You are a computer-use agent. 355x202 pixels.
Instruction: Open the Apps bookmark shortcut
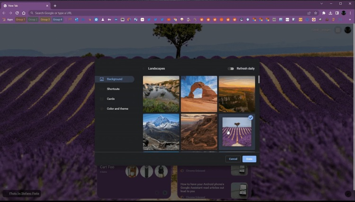click(8, 19)
